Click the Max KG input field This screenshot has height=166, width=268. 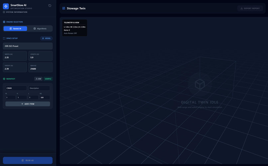click(x=41, y=67)
